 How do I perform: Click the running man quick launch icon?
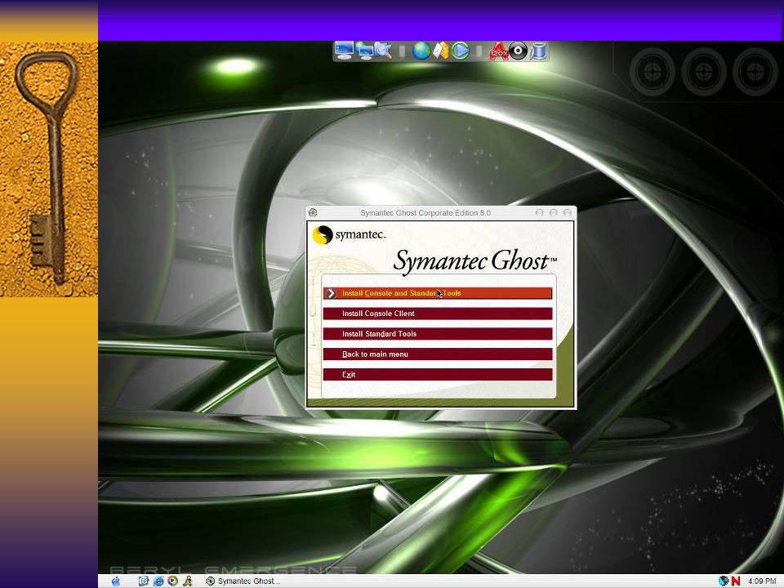188,581
